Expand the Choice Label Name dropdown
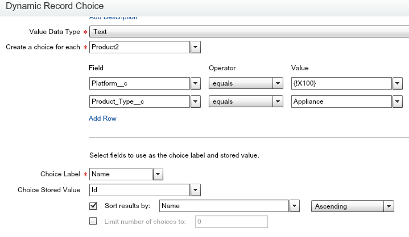The image size is (409, 237). 158,174
